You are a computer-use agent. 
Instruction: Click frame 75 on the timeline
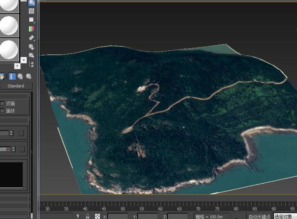[x=217, y=209]
